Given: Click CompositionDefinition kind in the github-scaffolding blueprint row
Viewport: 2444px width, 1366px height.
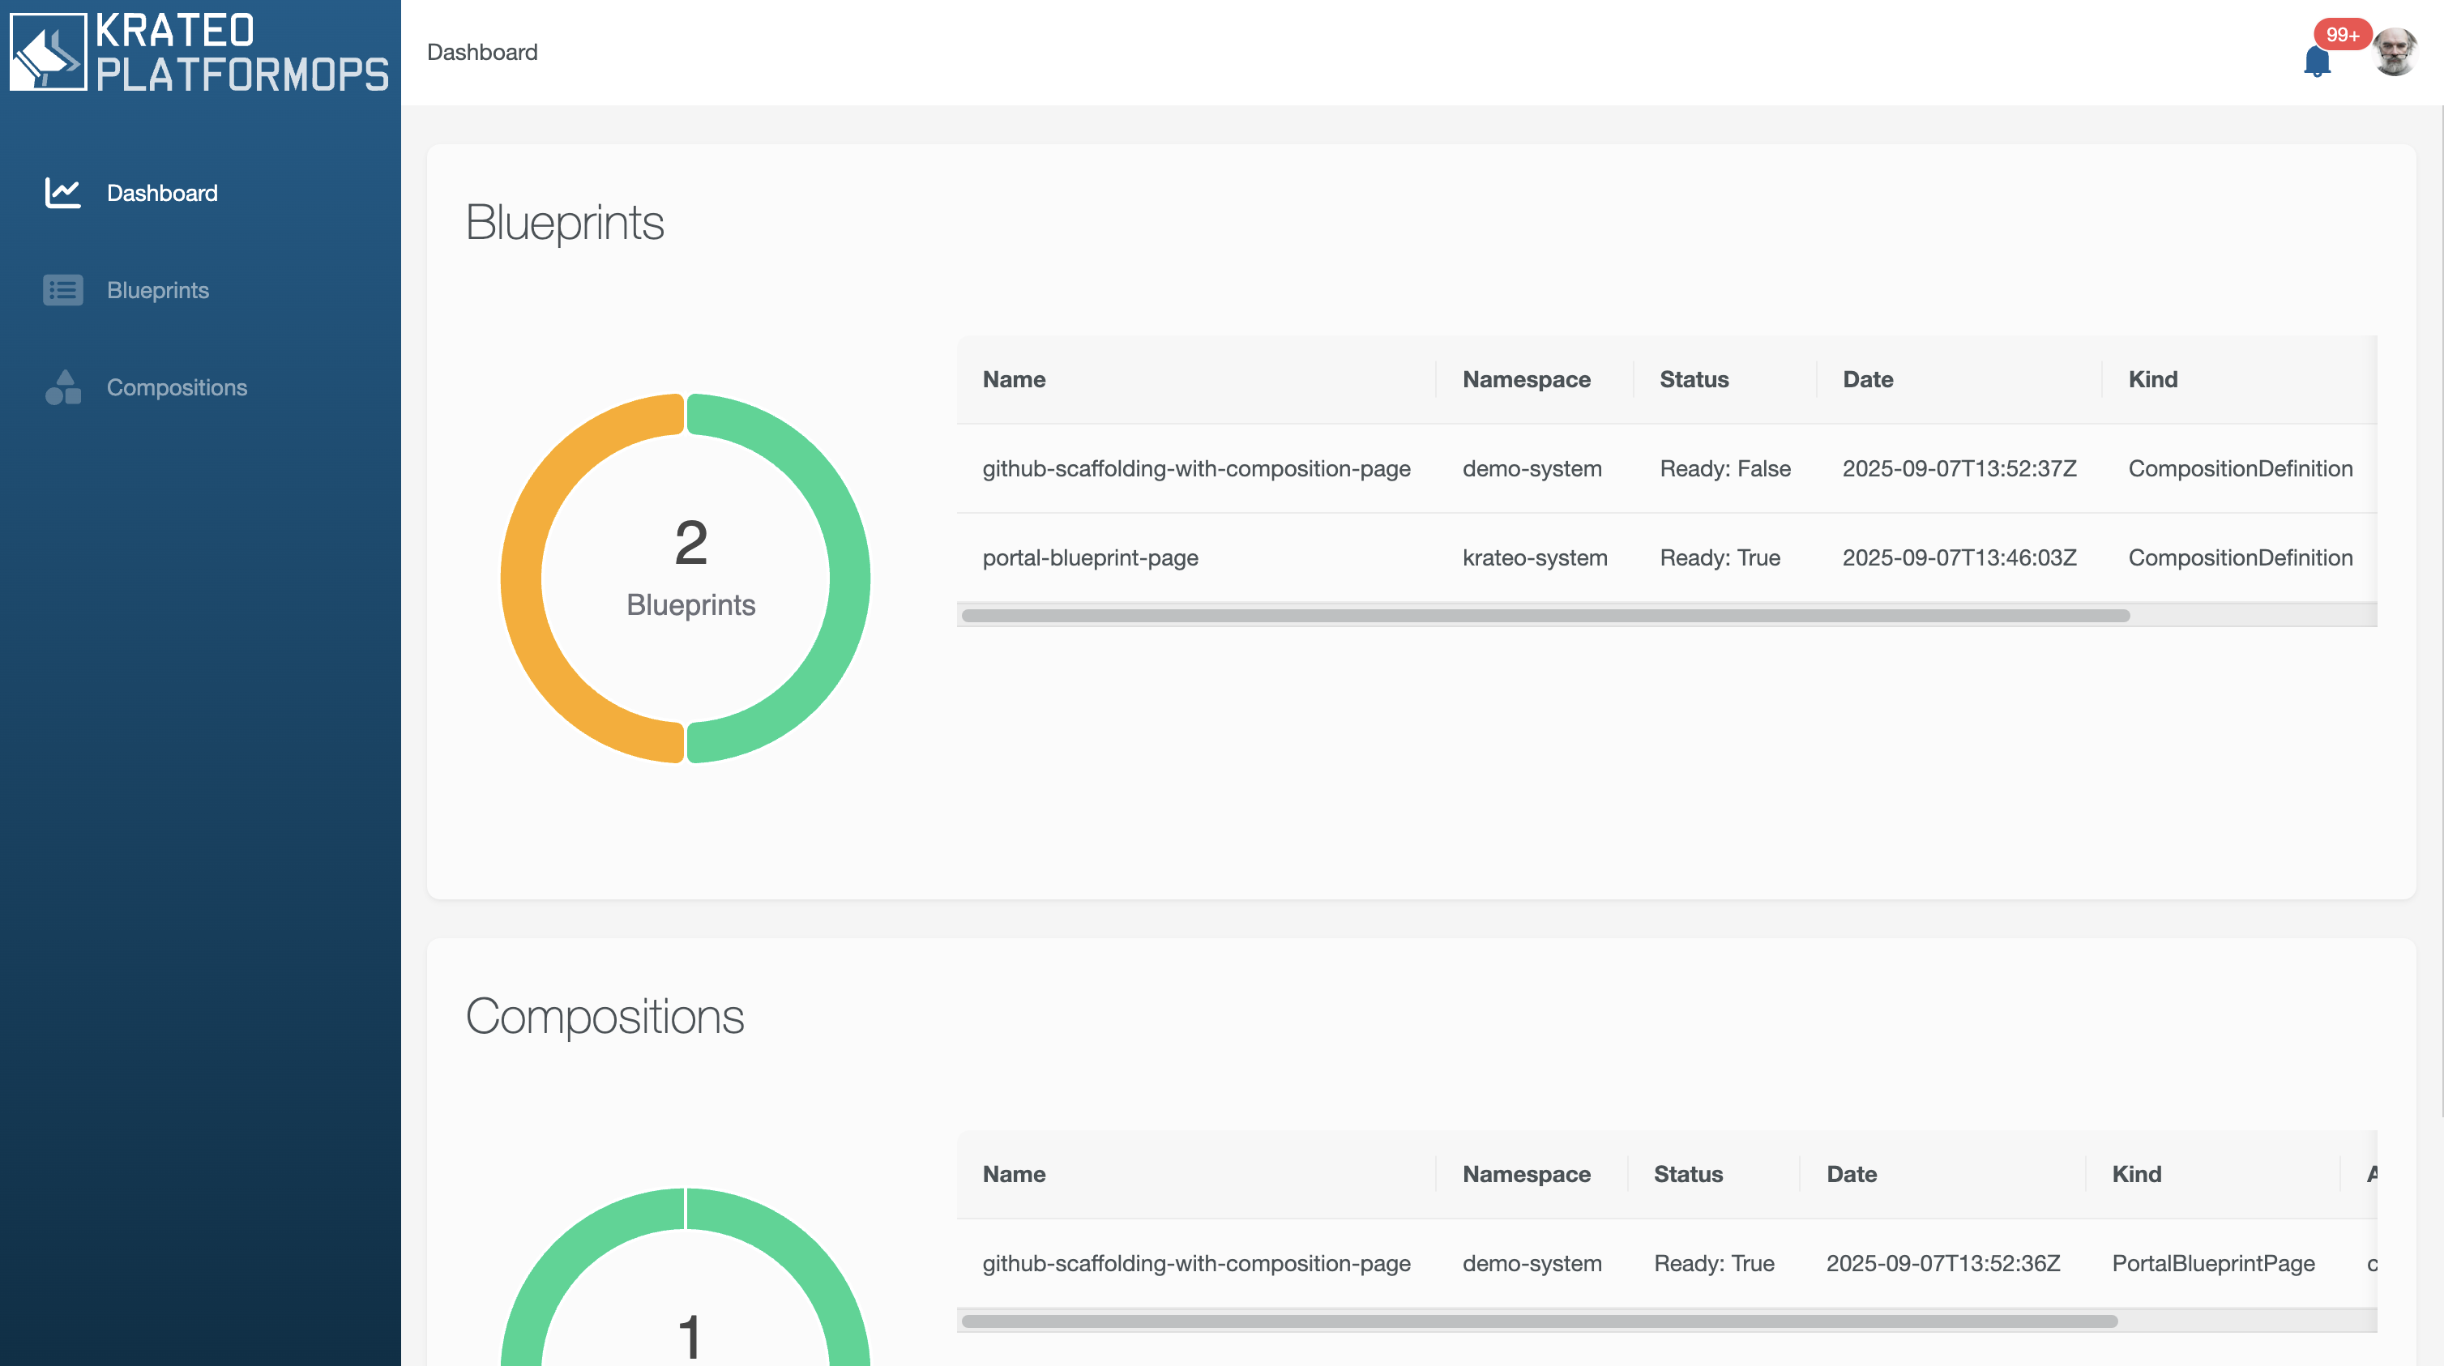Looking at the screenshot, I should coord(2241,468).
